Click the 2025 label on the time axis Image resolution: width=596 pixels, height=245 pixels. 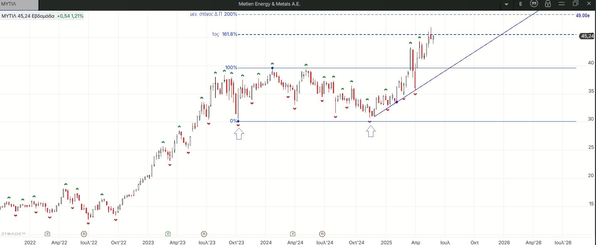pos(387,242)
